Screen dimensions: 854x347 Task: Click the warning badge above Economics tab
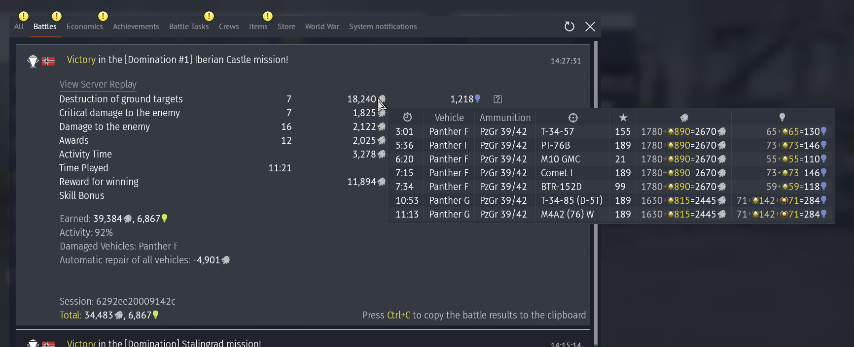click(x=103, y=16)
